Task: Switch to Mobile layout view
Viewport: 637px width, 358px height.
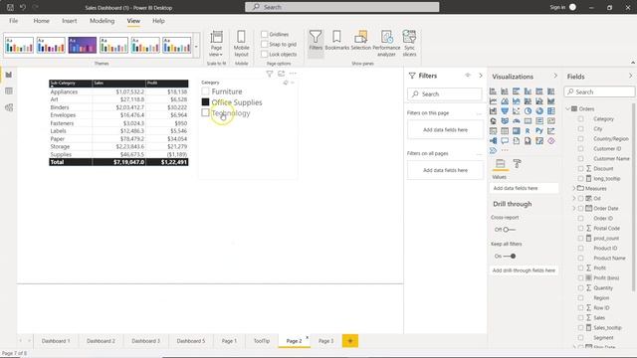Action: tap(241, 44)
